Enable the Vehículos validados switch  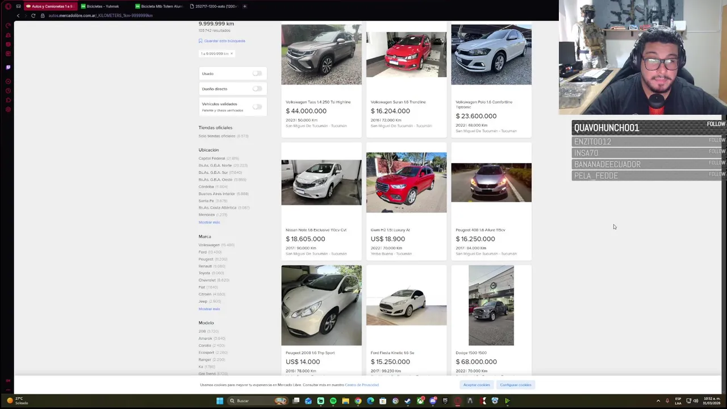(257, 107)
